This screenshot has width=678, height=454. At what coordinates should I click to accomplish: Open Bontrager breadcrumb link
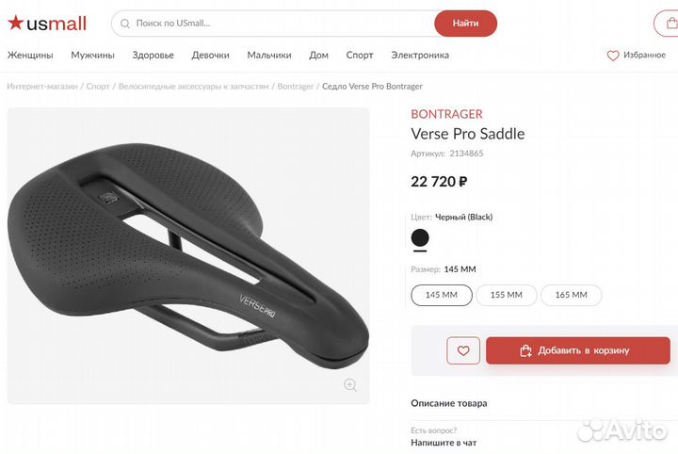pyautogui.click(x=296, y=86)
